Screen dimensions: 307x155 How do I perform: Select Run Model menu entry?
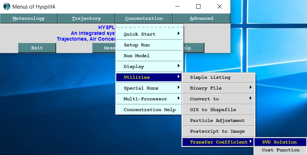(x=149, y=56)
